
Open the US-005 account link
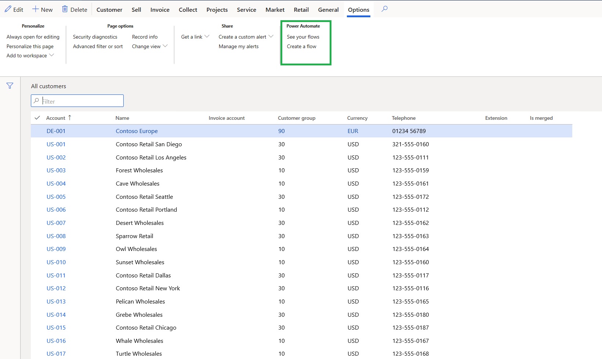tap(56, 197)
